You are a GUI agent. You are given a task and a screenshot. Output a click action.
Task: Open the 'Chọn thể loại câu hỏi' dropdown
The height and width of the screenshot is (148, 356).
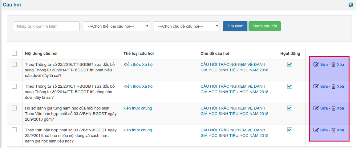click(x=116, y=26)
